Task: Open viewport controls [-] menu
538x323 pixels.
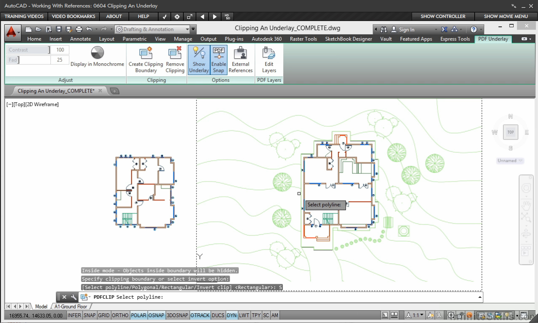Action: [9, 104]
